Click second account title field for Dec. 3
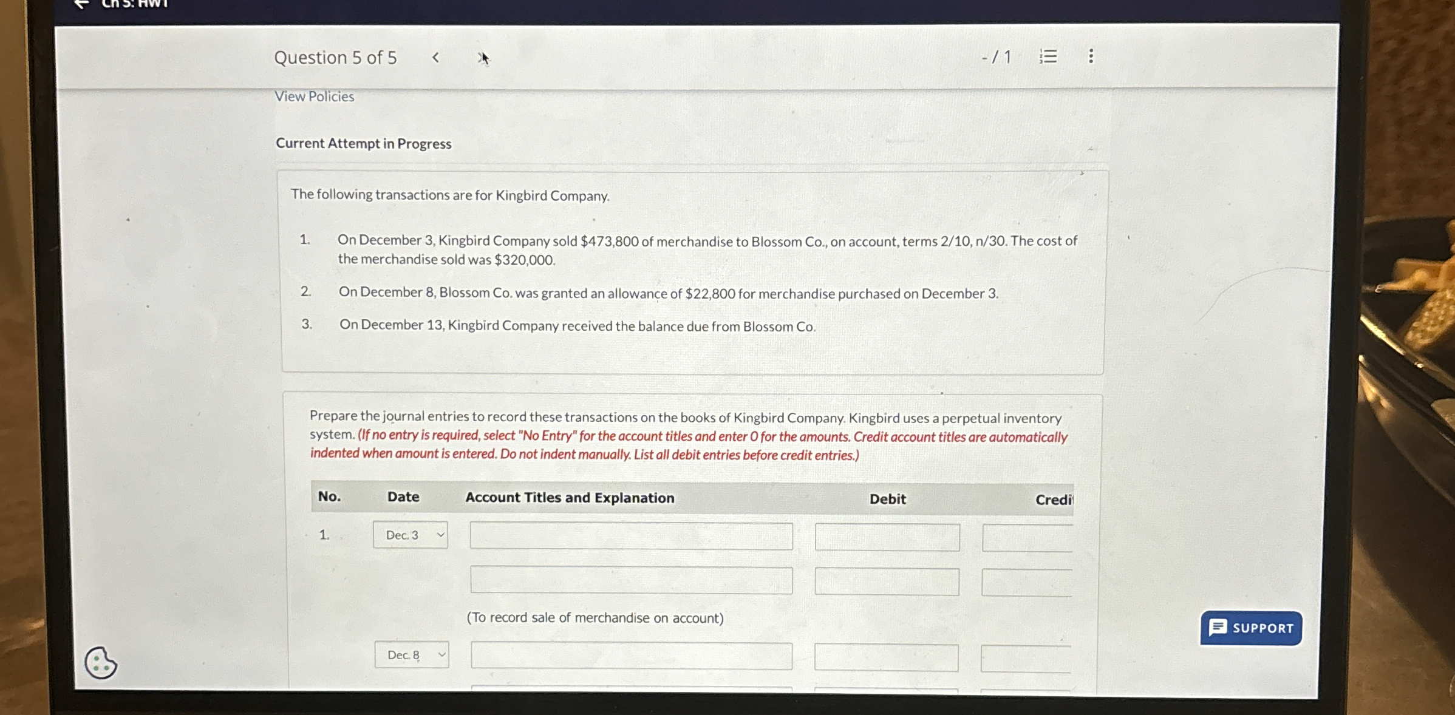Screen dimensions: 1455x715 pyautogui.click(x=631, y=580)
